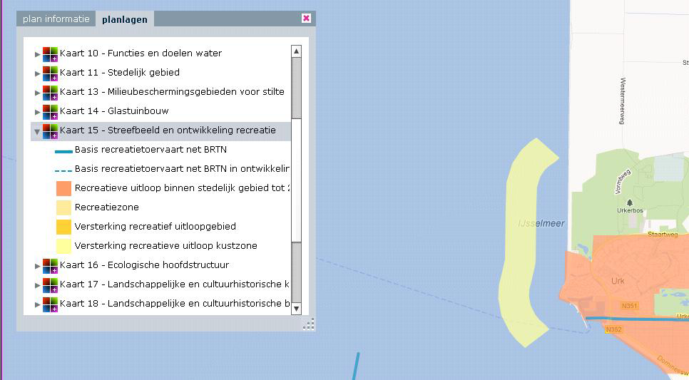Click the scrollbar down arrow in layer list
This screenshot has width=689, height=380.
(x=297, y=309)
